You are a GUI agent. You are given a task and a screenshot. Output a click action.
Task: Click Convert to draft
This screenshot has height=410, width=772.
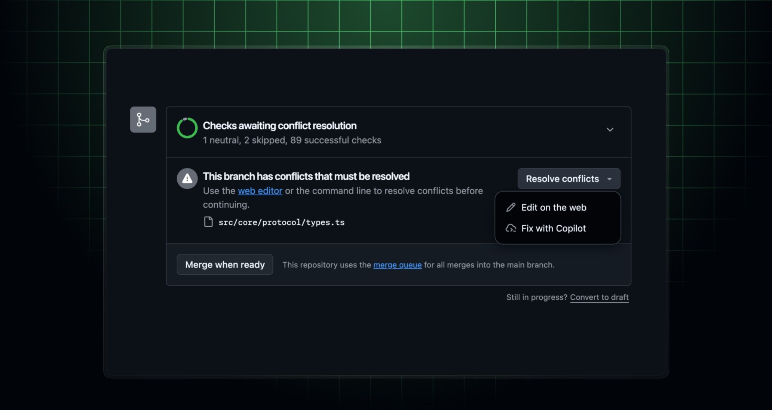(x=599, y=297)
